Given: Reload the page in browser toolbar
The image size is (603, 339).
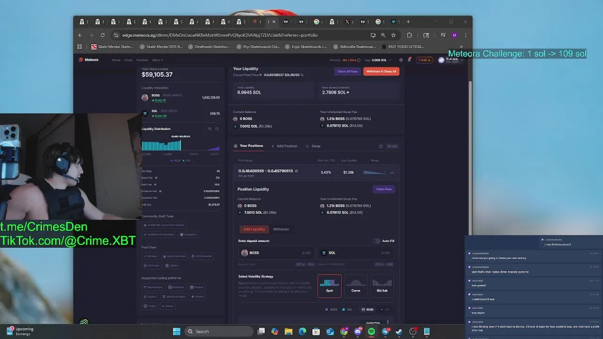Looking at the screenshot, I should [103, 35].
